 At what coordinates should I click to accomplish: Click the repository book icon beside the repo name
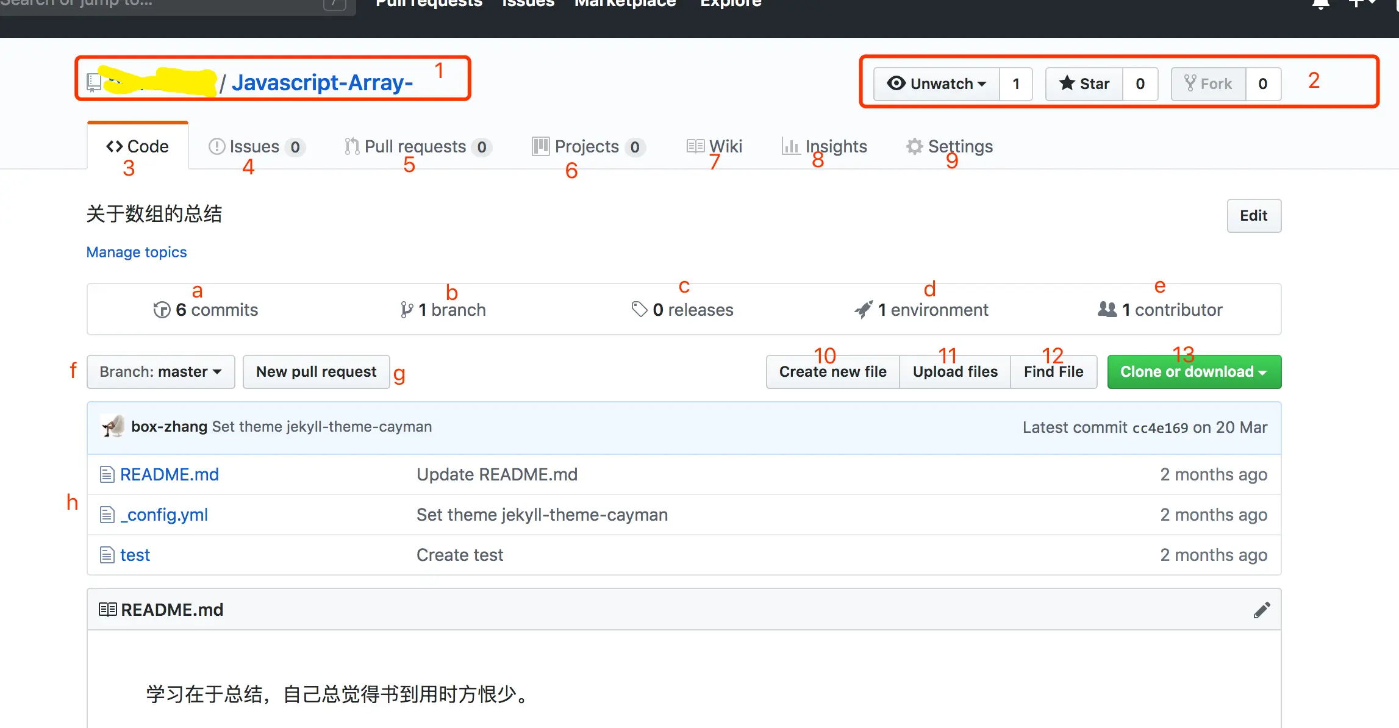[x=94, y=82]
